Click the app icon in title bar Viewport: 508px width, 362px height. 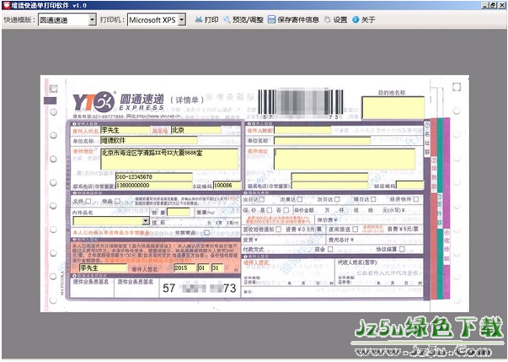click(x=6, y=5)
